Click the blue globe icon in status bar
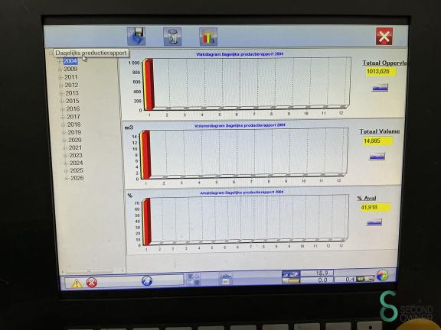This screenshot has height=330, width=441. [147, 280]
